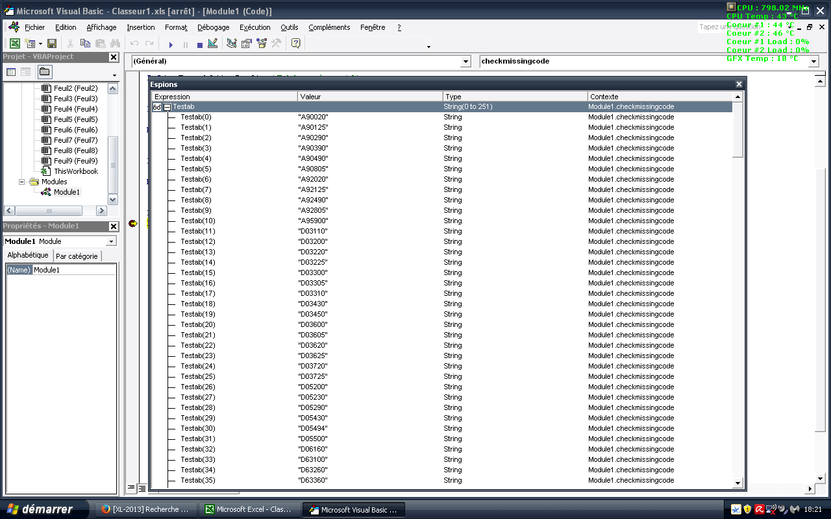Click the Paste clipboard icon
The height and width of the screenshot is (519, 831).
point(100,43)
